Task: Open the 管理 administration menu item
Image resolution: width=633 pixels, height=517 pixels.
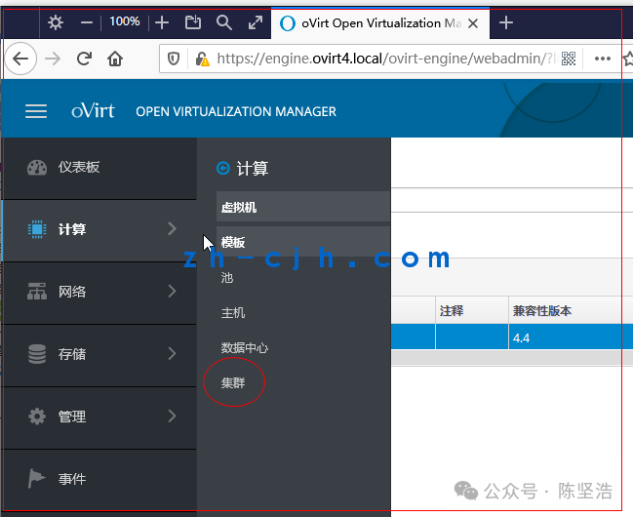Action: click(x=99, y=417)
